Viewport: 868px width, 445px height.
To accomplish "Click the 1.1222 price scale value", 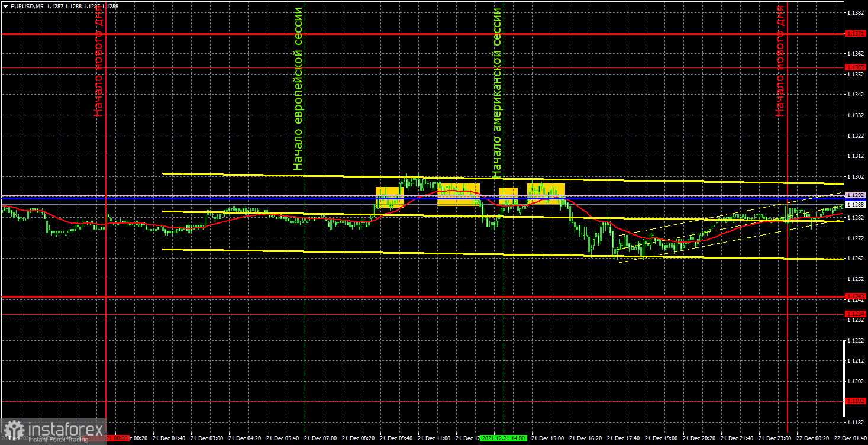I will point(856,340).
